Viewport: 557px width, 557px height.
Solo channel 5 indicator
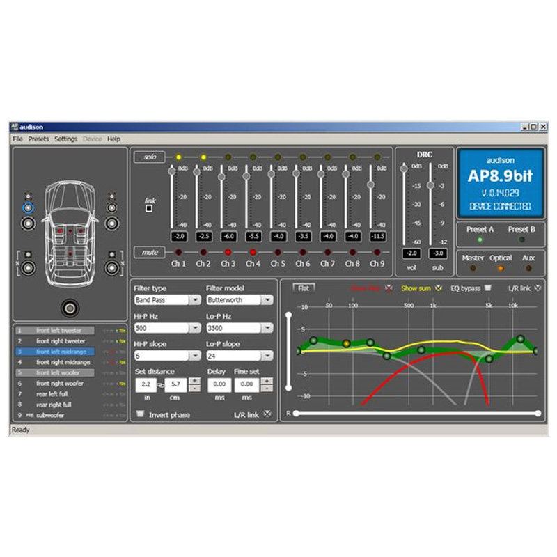[x=278, y=157]
